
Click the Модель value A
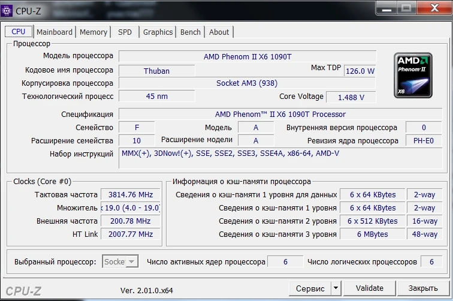[x=256, y=128]
